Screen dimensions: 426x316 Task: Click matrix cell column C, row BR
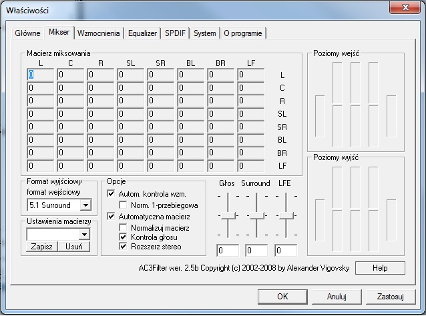point(71,153)
